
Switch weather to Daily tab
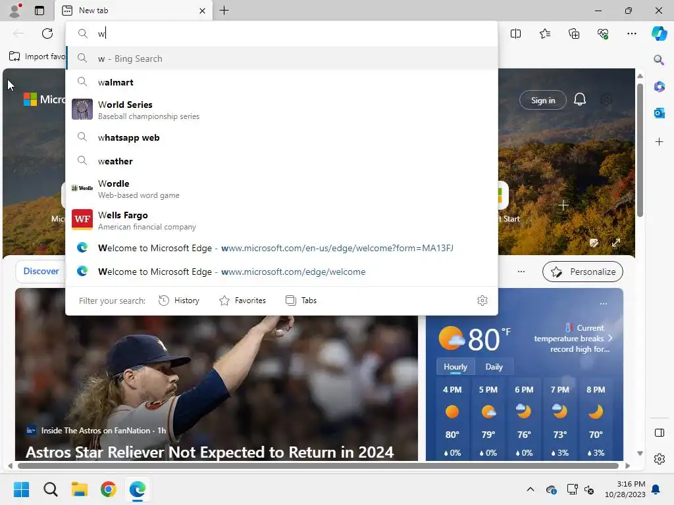pos(494,366)
